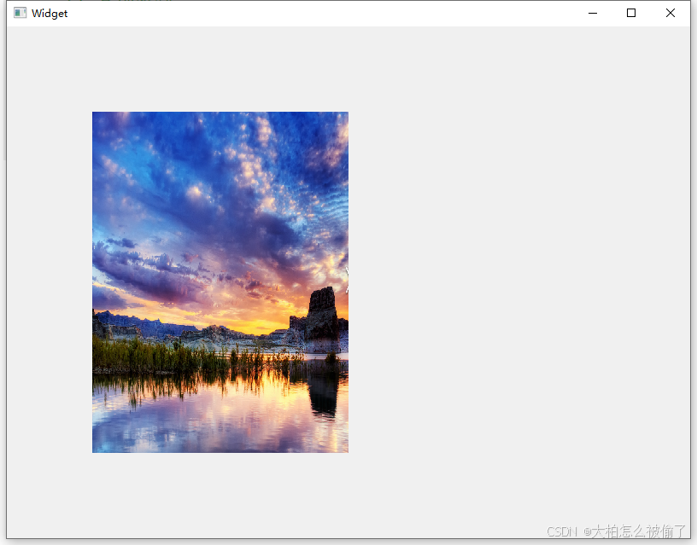Maximize the Widget window
The height and width of the screenshot is (545, 697).
coord(630,14)
